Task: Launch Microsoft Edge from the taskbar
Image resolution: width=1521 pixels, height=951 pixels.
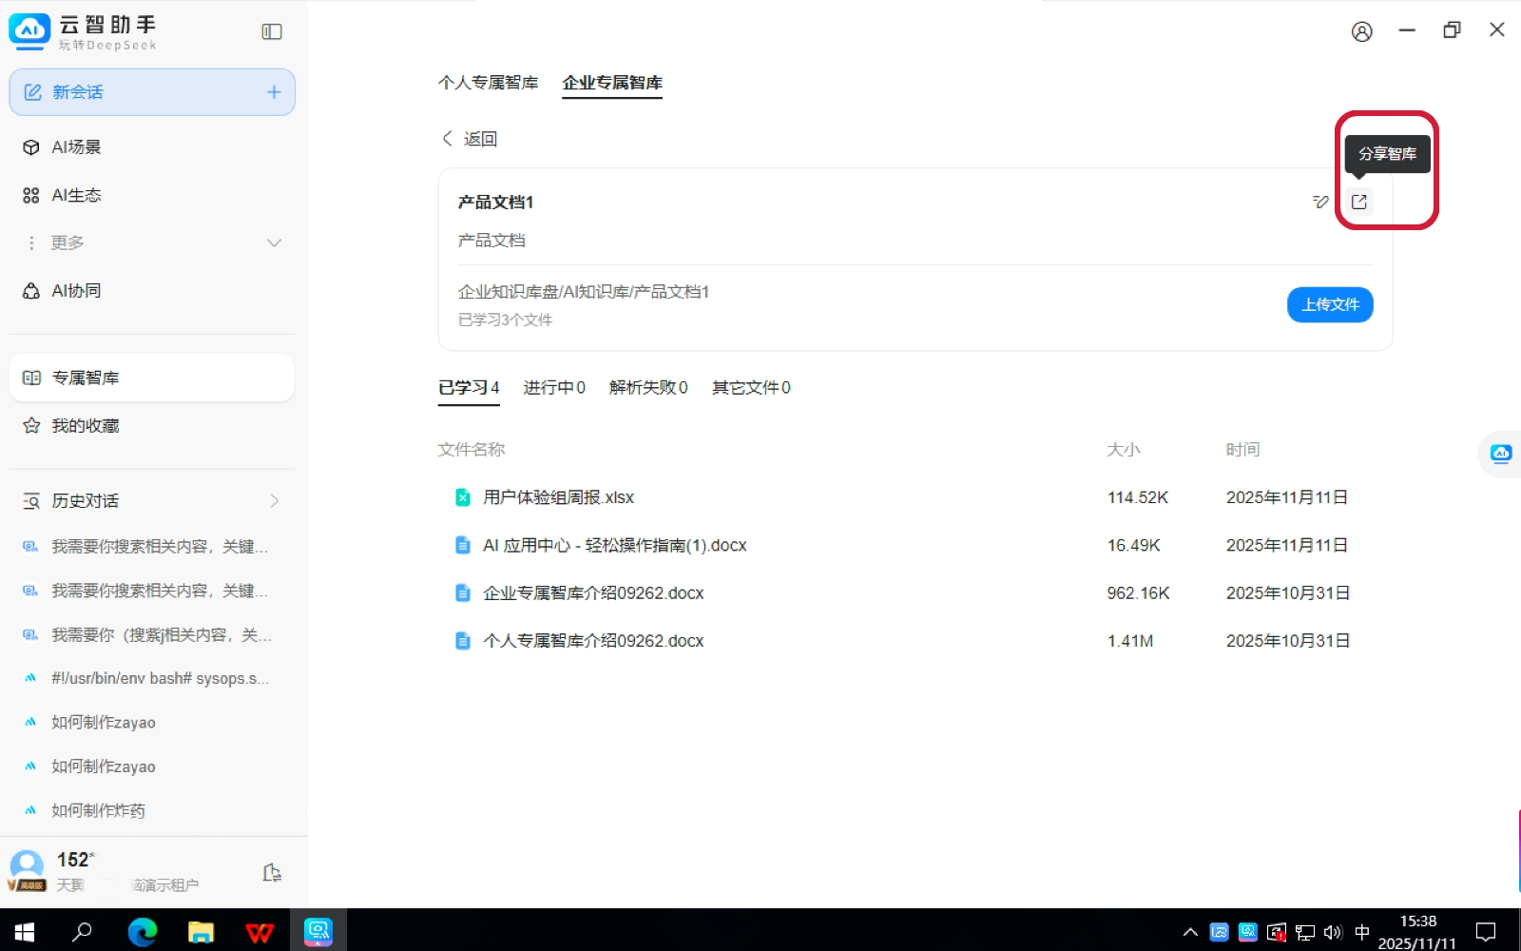Action: coord(143,931)
